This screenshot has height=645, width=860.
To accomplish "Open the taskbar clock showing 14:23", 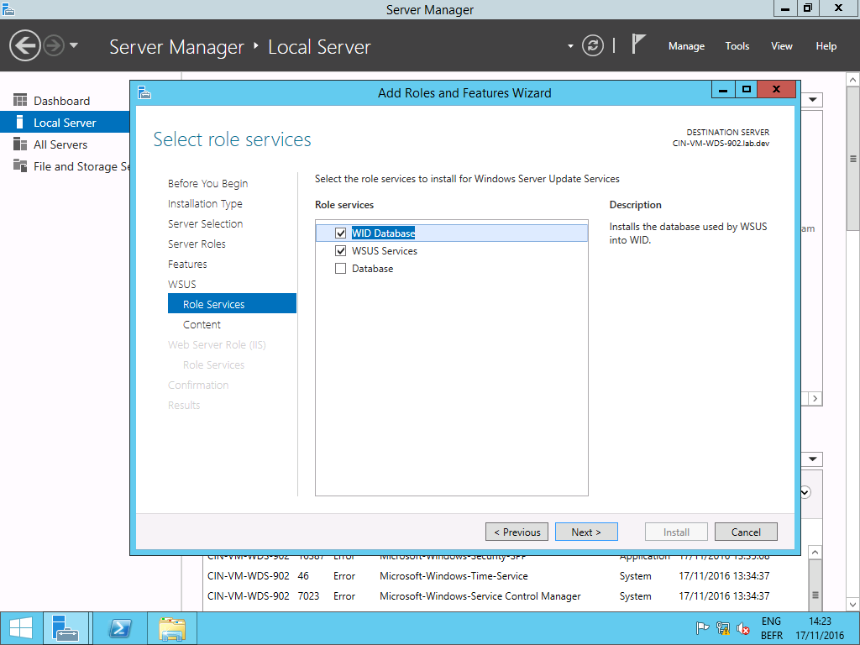I will coord(820,628).
